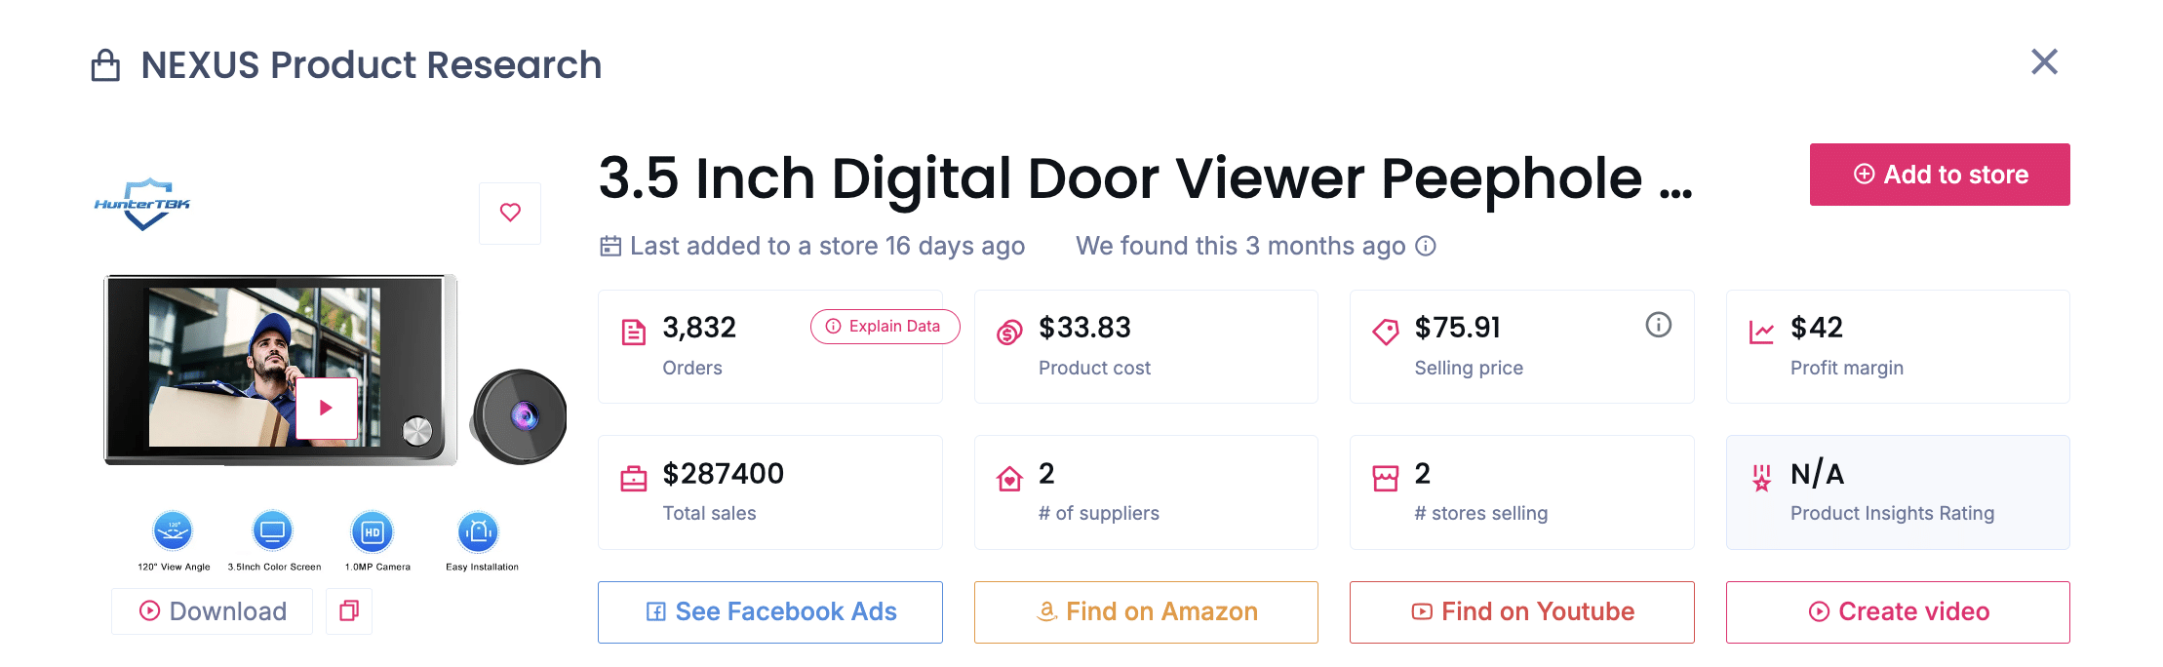Viewport: 2163px width, 667px height.
Task: Play the product video
Action: click(x=326, y=408)
